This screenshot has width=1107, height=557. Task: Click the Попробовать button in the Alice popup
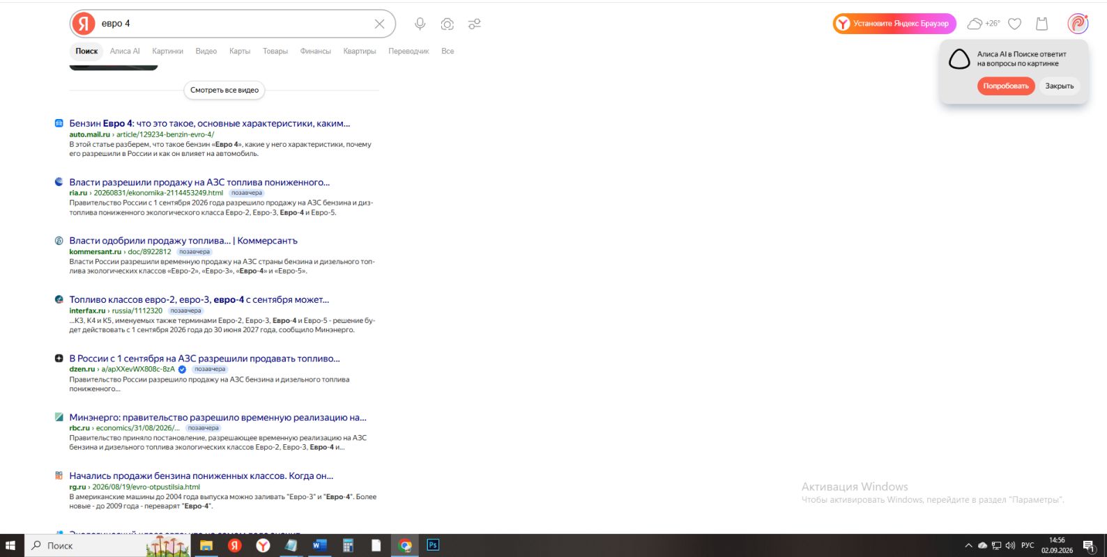click(x=1006, y=86)
